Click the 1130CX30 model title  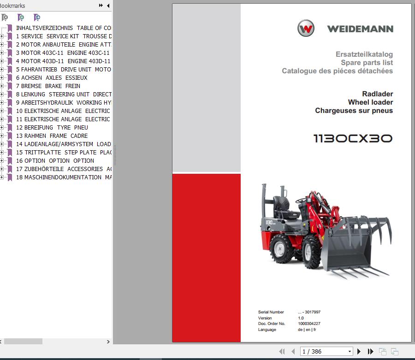(353, 138)
